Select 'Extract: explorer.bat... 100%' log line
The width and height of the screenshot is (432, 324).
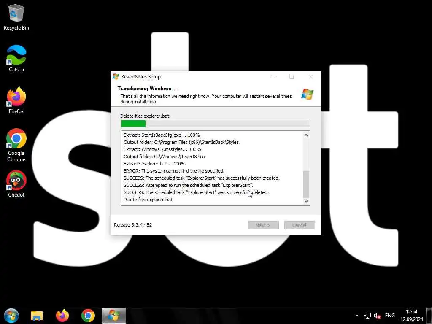(x=154, y=164)
